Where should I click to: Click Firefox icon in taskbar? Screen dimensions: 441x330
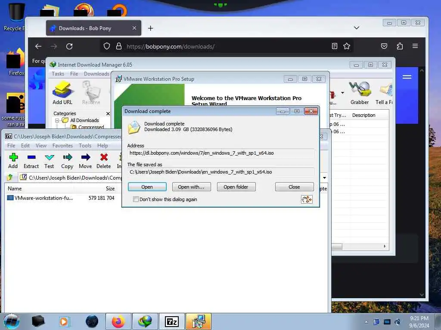[118, 321]
